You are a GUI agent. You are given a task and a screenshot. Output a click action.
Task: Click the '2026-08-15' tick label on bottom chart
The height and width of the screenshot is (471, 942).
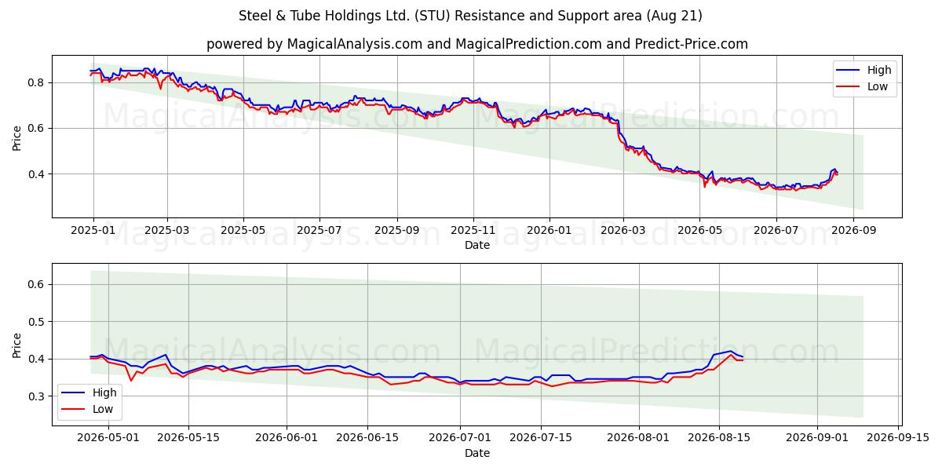pyautogui.click(x=719, y=439)
